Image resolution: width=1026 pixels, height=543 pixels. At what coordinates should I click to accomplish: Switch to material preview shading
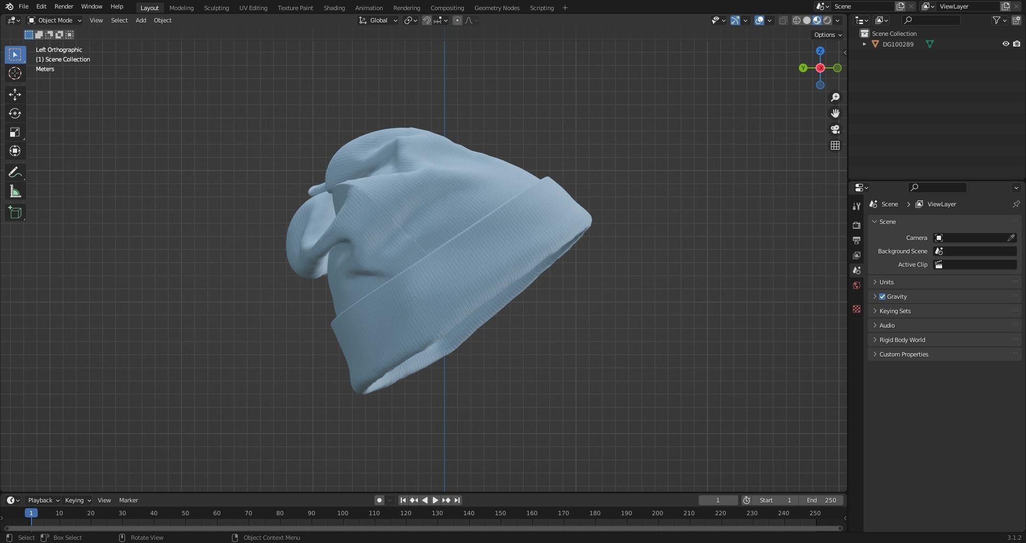click(x=817, y=20)
